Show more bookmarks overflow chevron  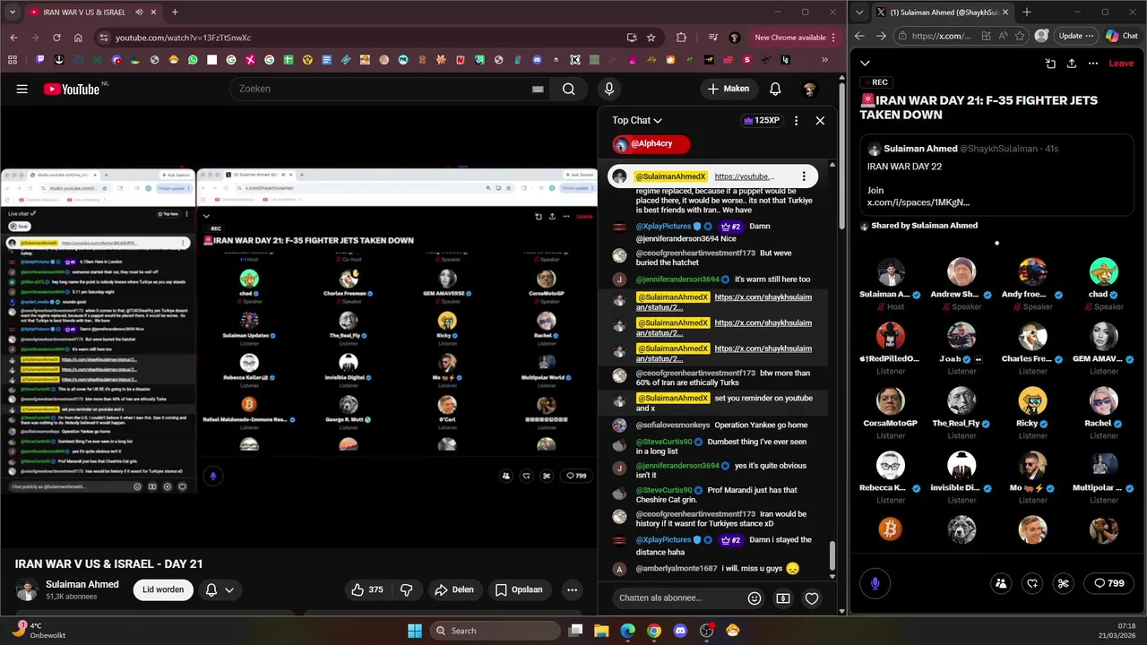click(x=824, y=60)
